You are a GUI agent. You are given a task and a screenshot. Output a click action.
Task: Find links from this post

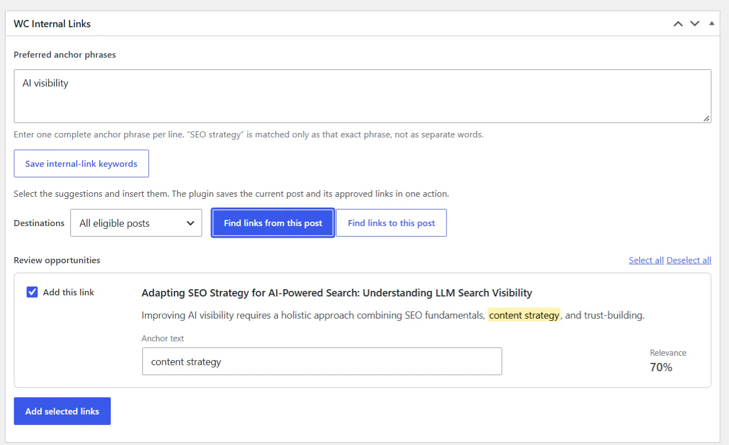273,223
